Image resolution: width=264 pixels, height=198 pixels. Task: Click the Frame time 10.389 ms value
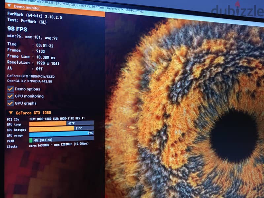(46, 57)
